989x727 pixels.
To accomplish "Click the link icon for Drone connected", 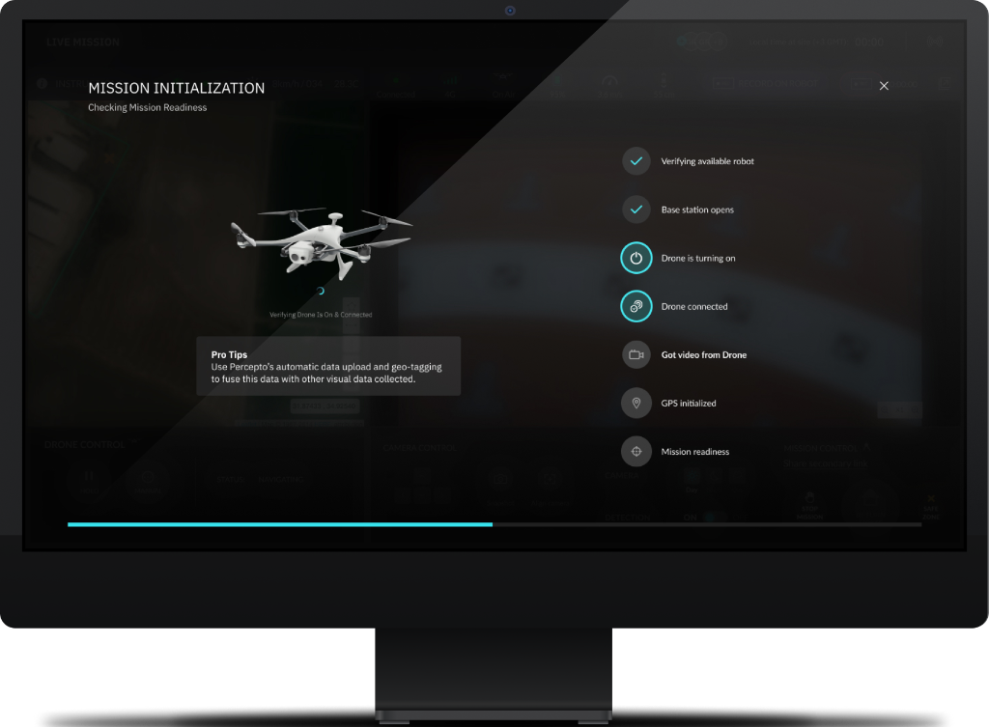I will pos(636,306).
